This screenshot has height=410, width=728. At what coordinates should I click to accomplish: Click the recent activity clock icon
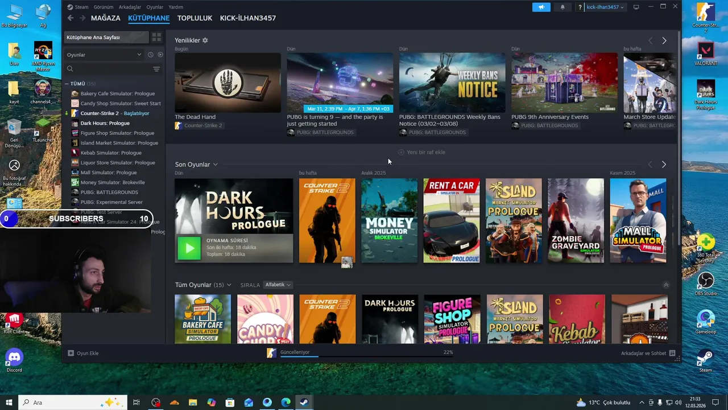pyautogui.click(x=151, y=55)
